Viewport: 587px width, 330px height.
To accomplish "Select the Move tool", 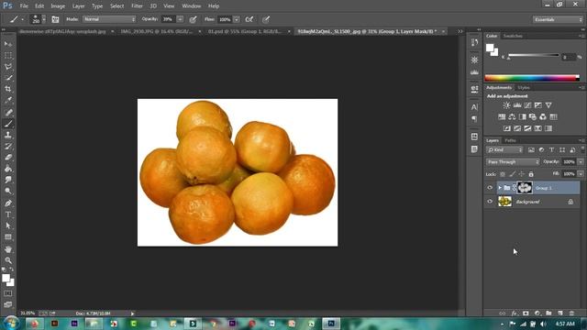I will click(8, 44).
